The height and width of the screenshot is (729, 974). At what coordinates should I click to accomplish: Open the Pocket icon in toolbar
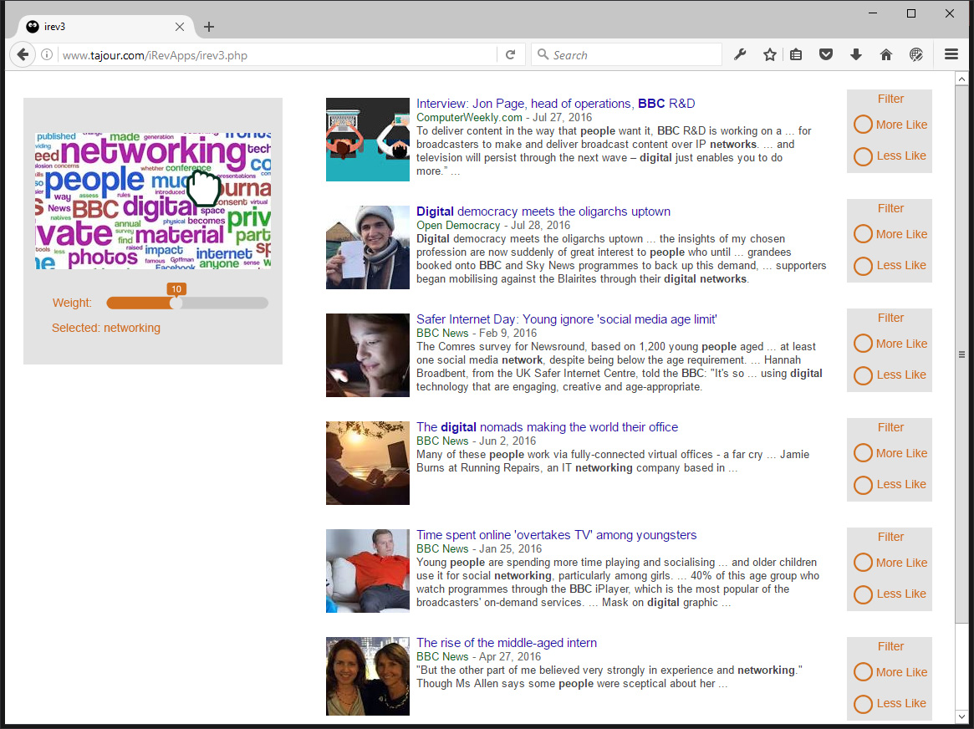coord(825,54)
